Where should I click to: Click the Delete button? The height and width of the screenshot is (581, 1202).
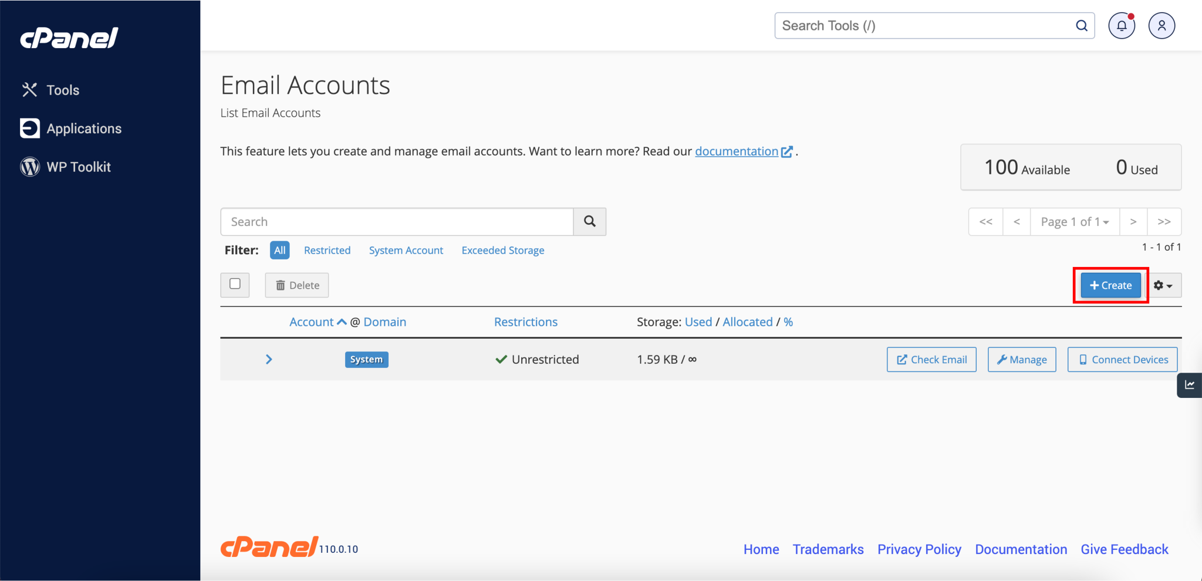click(297, 285)
